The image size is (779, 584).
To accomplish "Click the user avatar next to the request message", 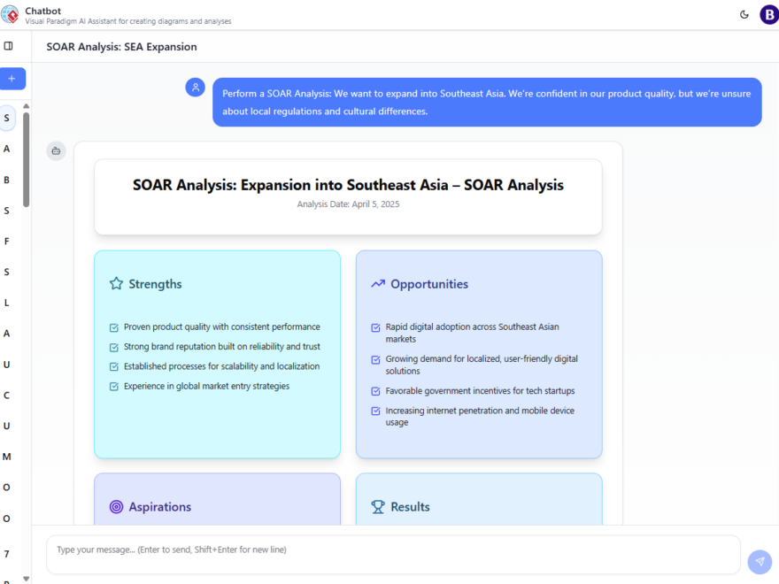I will point(195,87).
